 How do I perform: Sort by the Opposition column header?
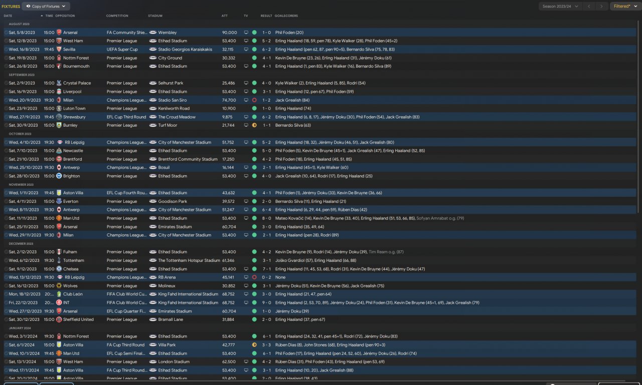click(65, 16)
